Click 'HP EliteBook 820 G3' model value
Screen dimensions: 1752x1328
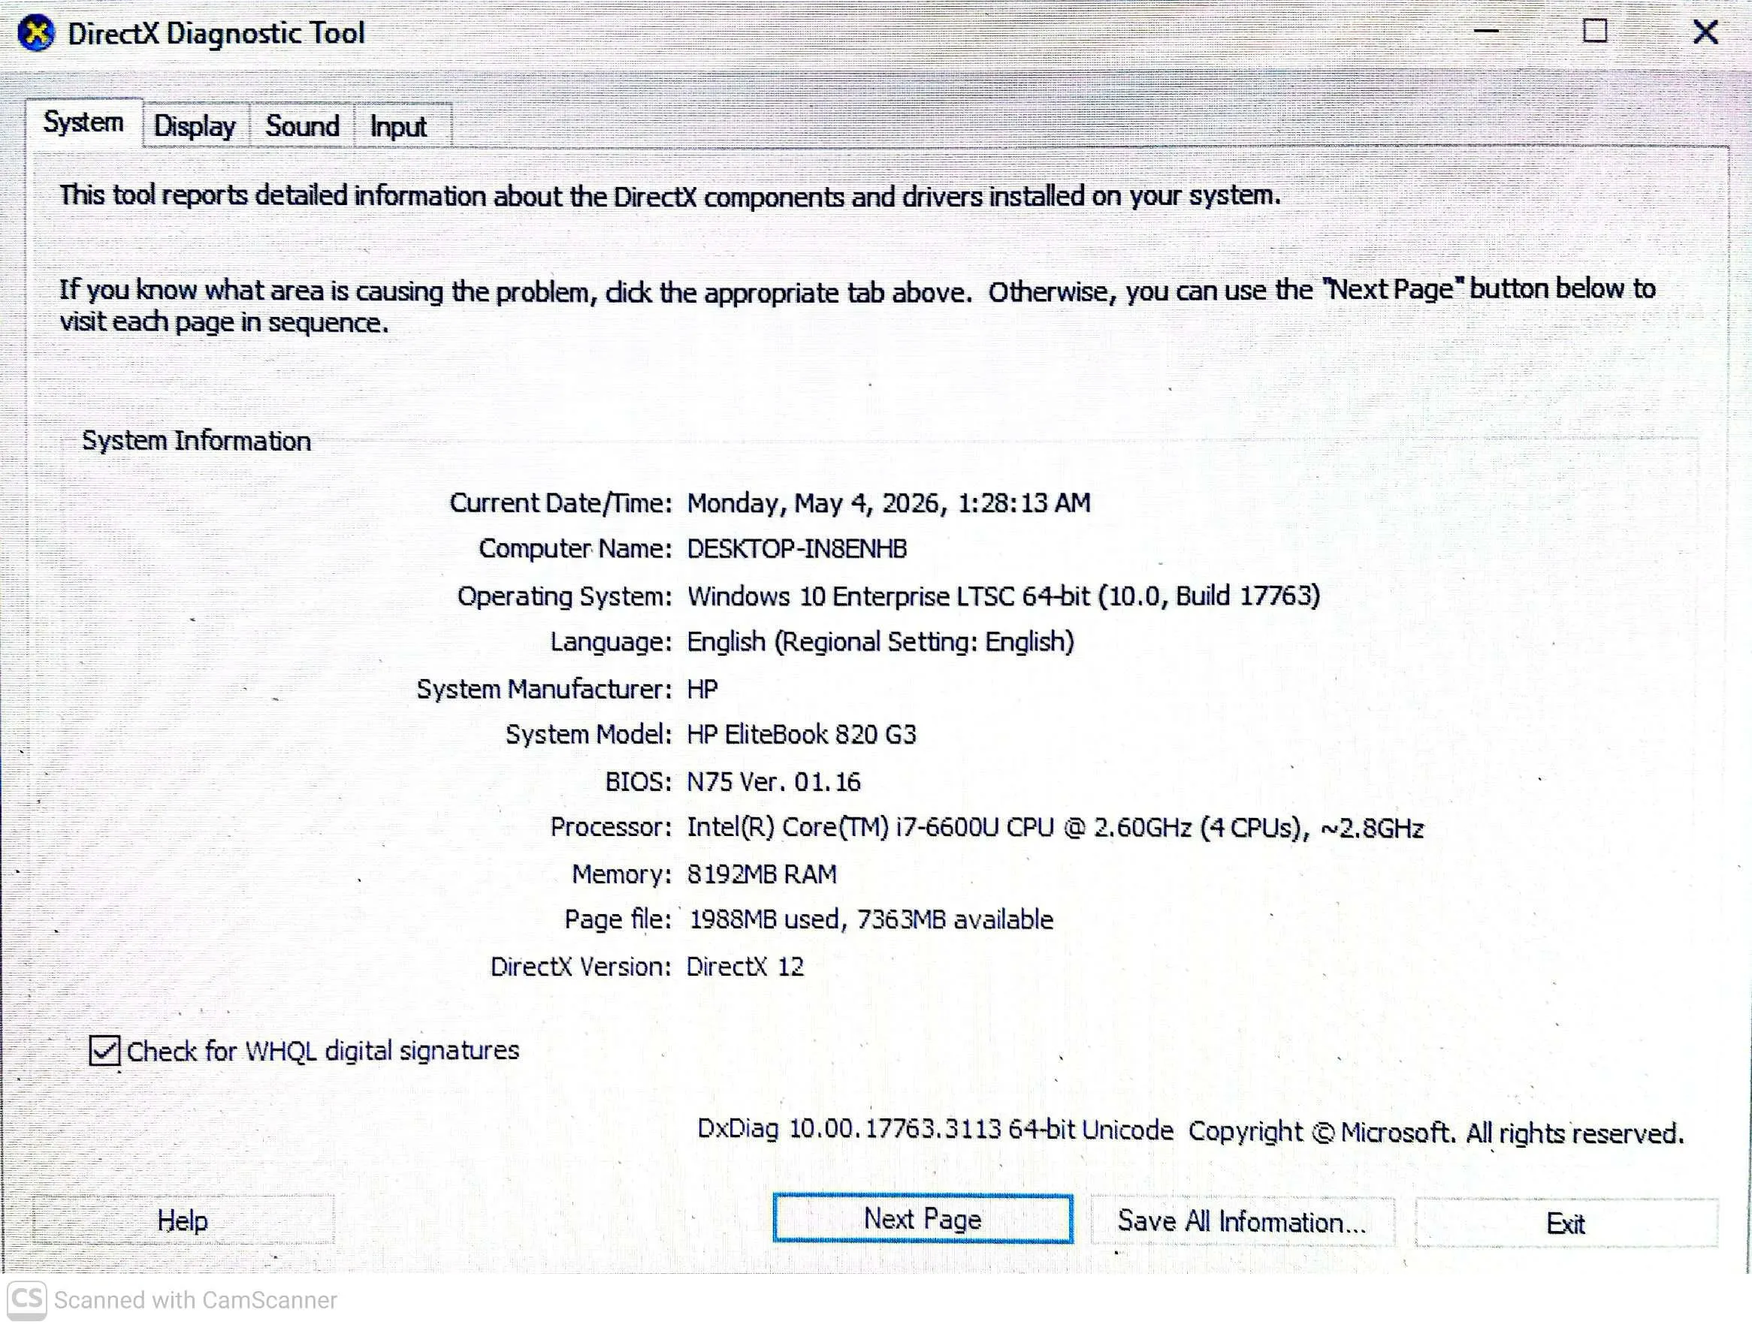802,734
